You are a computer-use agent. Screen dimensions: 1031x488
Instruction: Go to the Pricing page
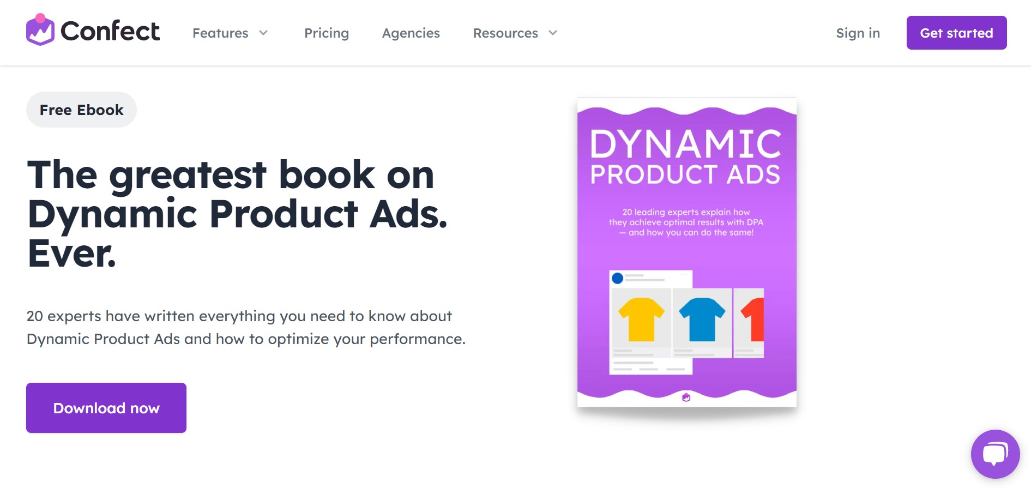327,33
